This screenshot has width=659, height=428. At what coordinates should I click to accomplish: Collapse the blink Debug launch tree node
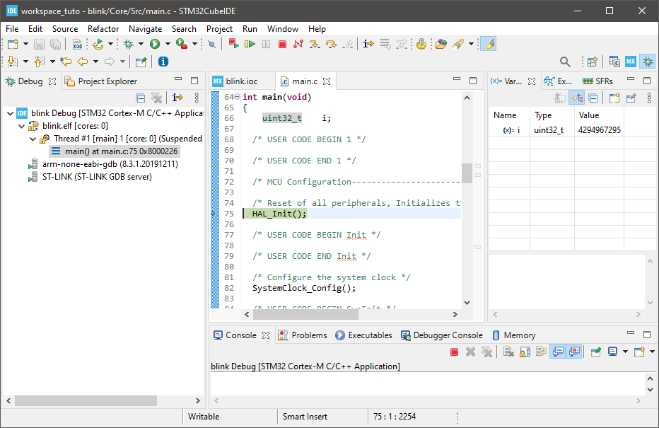pyautogui.click(x=10, y=113)
